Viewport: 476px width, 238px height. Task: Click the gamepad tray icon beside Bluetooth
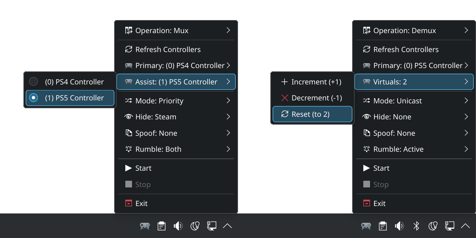pos(366,226)
